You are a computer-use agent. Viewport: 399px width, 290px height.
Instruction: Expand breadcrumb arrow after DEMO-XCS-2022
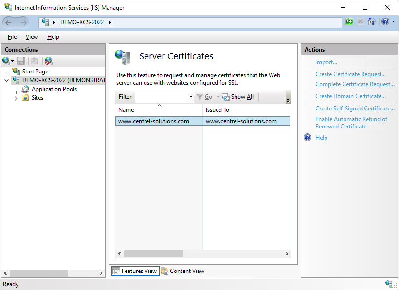pyautogui.click(x=110, y=22)
